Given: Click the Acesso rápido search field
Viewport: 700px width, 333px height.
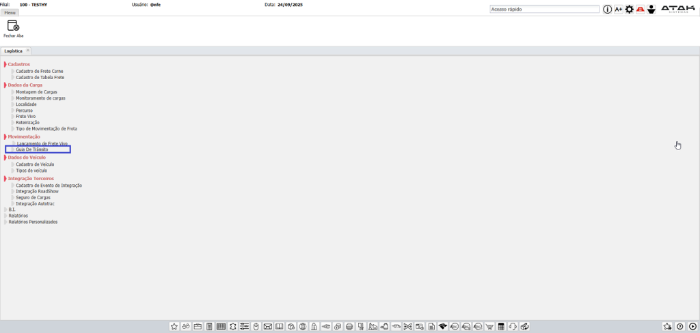Looking at the screenshot, I should [x=544, y=10].
